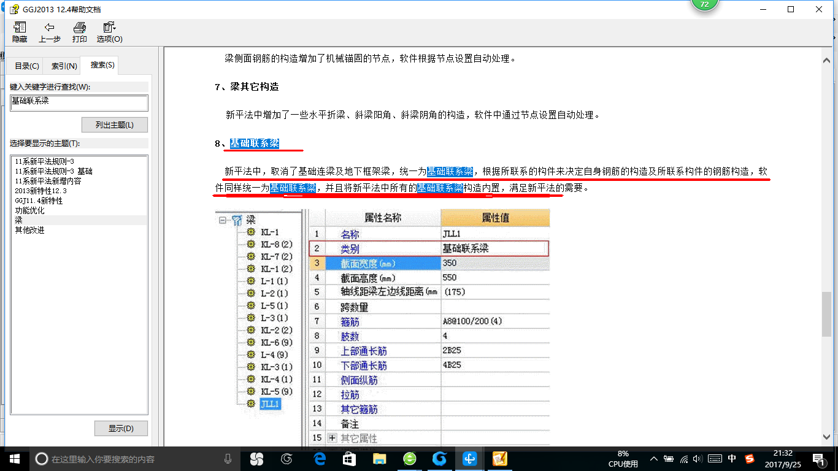Image resolution: width=838 pixels, height=471 pixels.
Task: Go back with the 上一步 toolbar icon
Action: [x=50, y=28]
